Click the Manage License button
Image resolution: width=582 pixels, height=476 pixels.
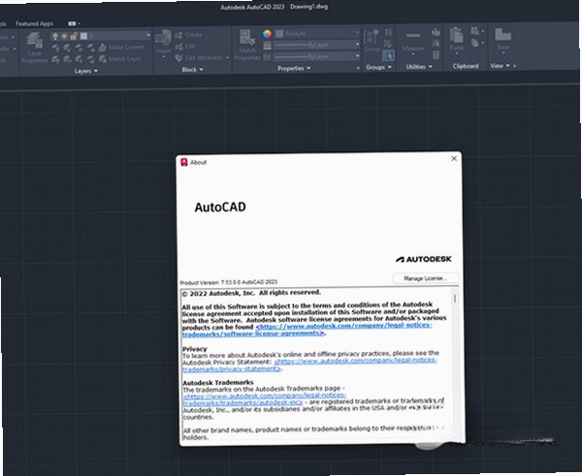click(426, 278)
